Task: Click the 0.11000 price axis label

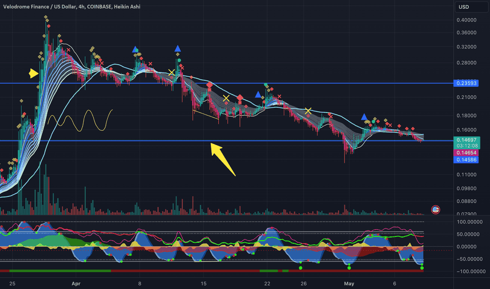Action: click(x=466, y=174)
